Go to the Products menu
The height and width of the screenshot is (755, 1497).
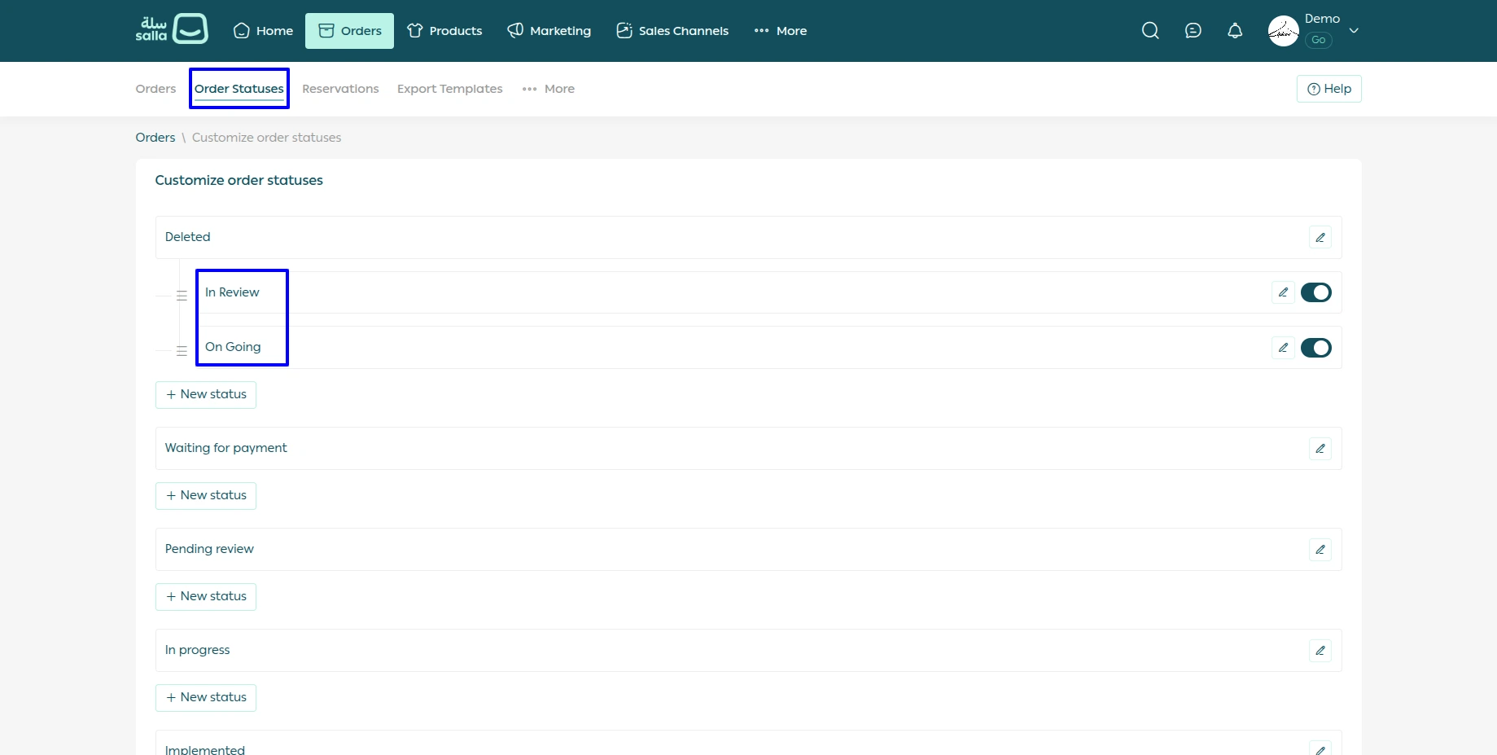(x=444, y=31)
